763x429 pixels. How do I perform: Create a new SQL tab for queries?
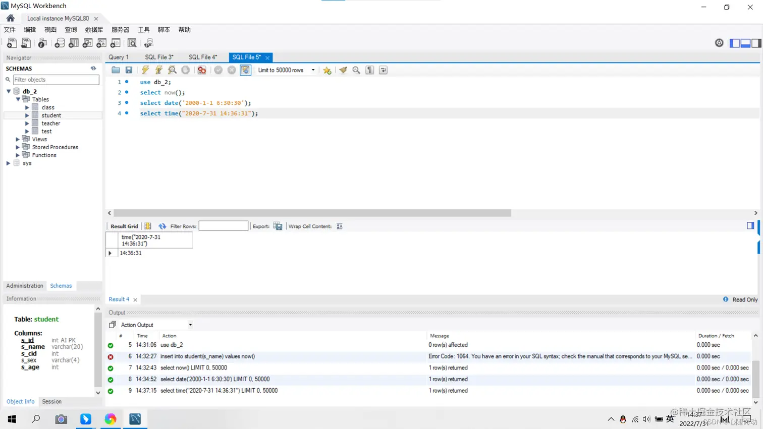click(12, 43)
